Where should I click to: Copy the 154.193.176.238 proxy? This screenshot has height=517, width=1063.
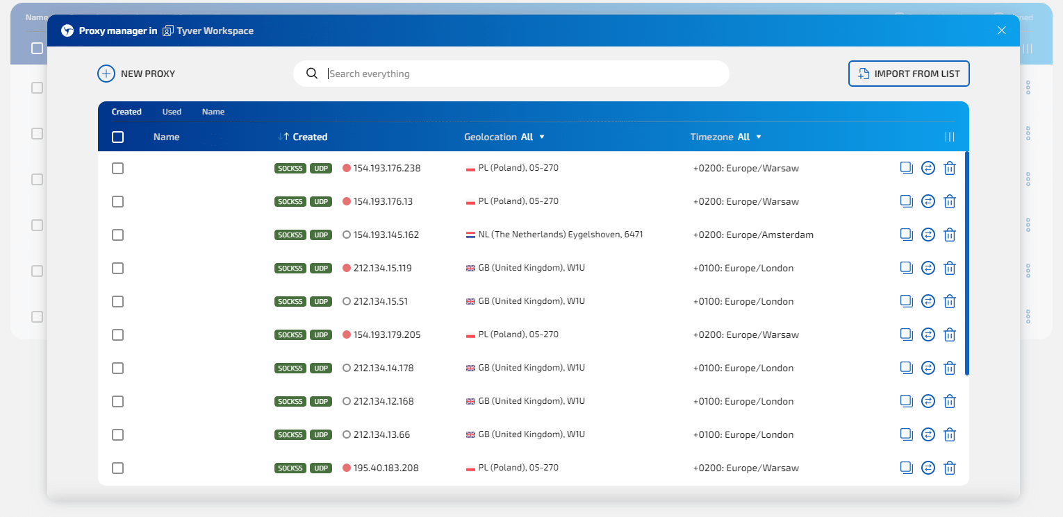(906, 168)
